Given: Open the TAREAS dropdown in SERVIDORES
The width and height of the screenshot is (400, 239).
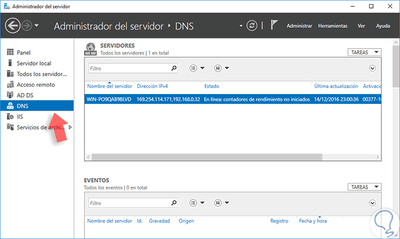Looking at the screenshot, I should click(x=365, y=52).
